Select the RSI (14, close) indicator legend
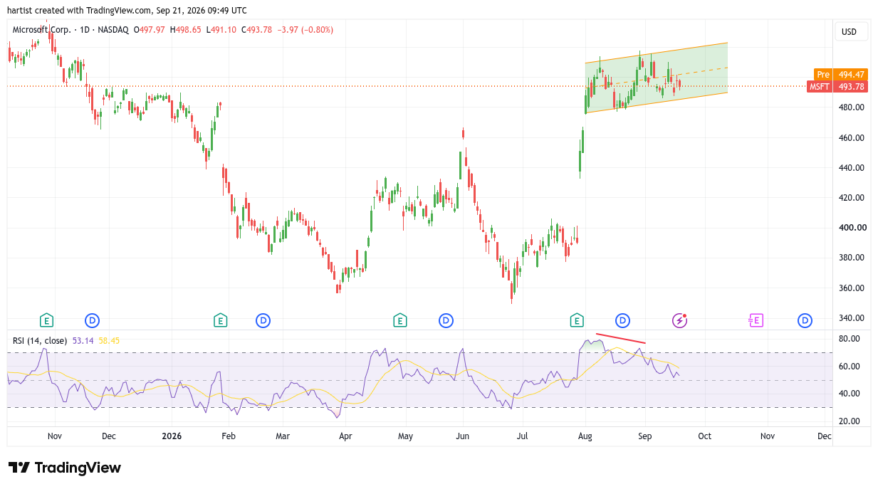The image size is (878, 489). point(40,341)
